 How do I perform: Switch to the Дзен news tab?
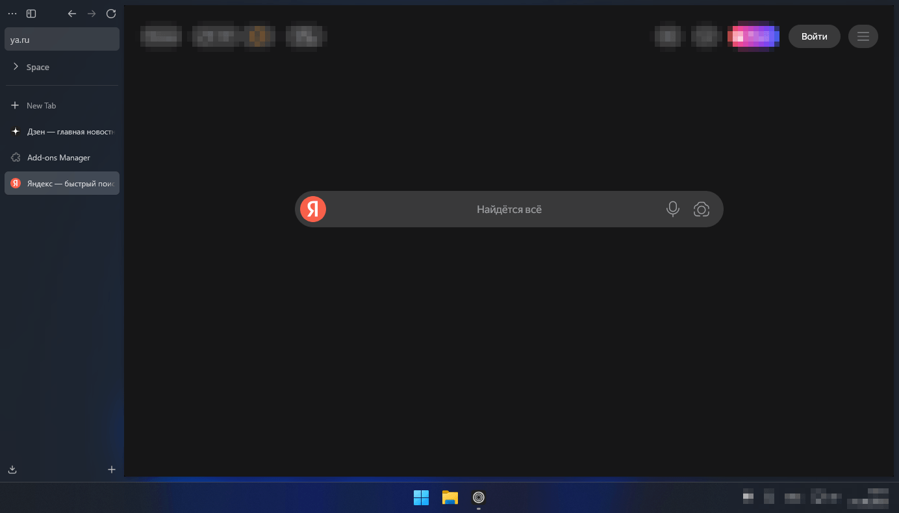coord(62,131)
